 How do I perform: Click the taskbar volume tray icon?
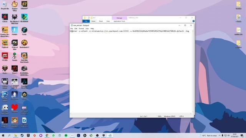(229, 135)
